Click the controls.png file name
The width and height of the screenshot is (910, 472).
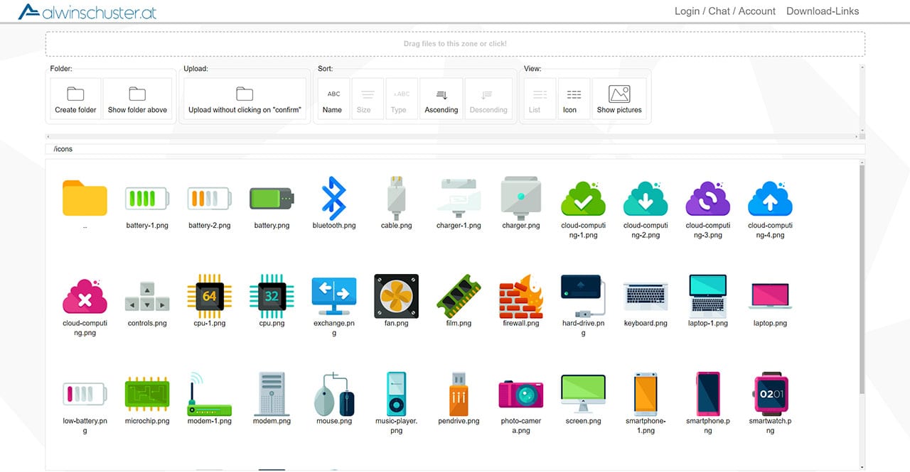pos(147,324)
